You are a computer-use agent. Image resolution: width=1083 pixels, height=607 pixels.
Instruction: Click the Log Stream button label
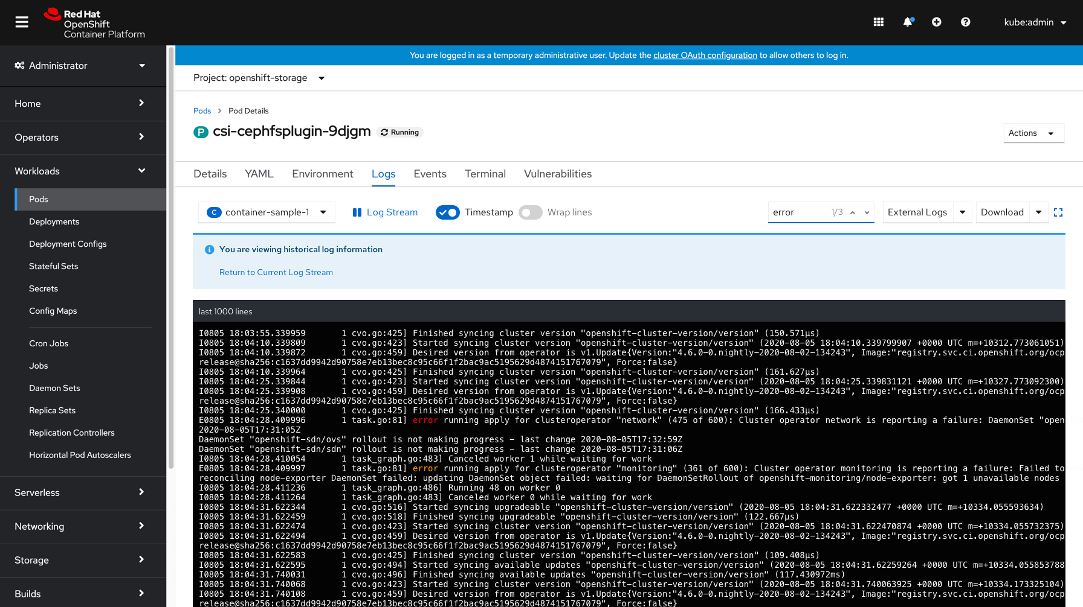(392, 212)
